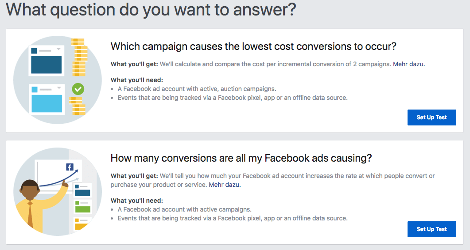The height and width of the screenshot is (250, 470).
Task: Click the green ad card in illustration
Action: [83, 206]
